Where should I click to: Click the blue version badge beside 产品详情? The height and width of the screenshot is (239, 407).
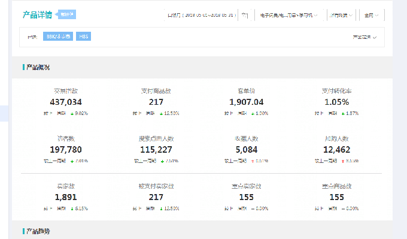pos(66,14)
